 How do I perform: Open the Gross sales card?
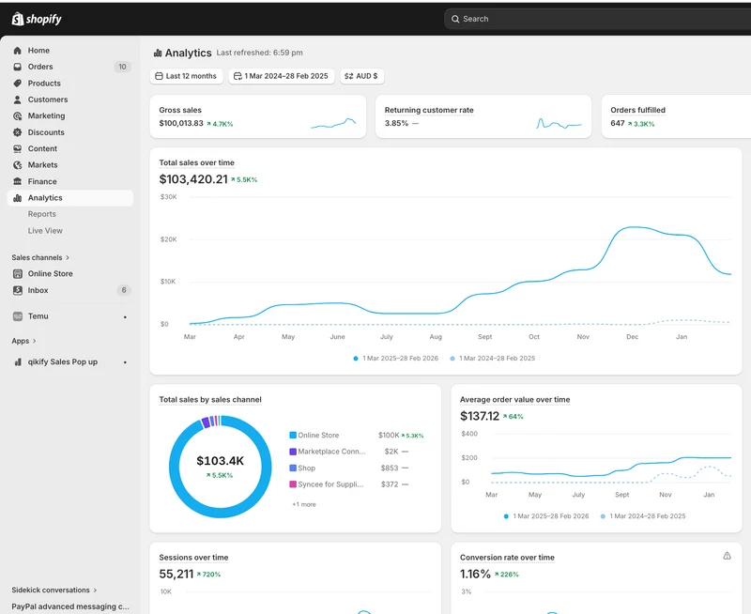tap(257, 116)
